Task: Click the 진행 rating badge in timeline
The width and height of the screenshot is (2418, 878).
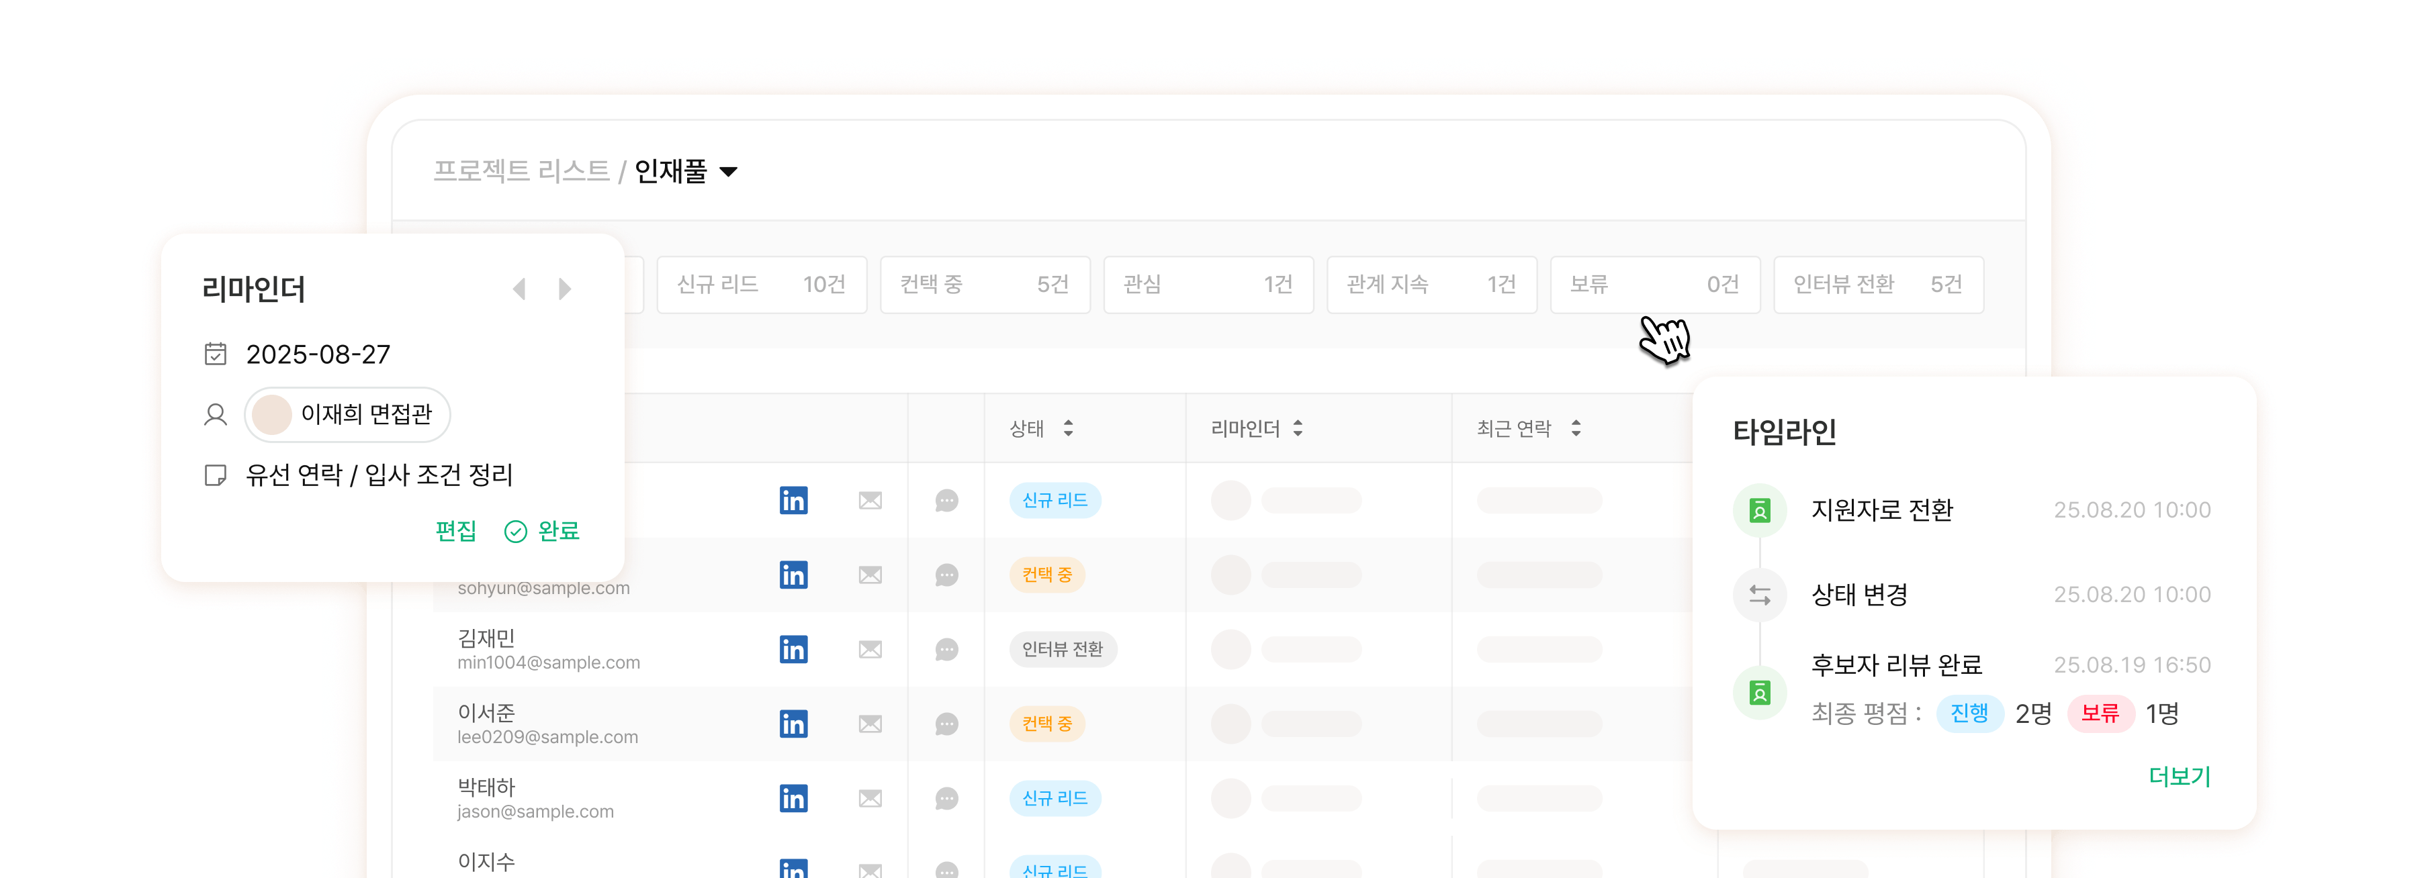Action: pyautogui.click(x=1969, y=714)
